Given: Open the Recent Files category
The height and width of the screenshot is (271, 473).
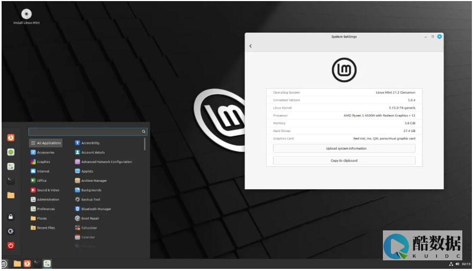Looking at the screenshot, I should click(43, 228).
